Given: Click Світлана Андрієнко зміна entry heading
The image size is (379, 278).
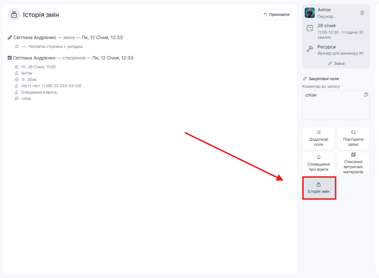Looking at the screenshot, I should pos(68,37).
